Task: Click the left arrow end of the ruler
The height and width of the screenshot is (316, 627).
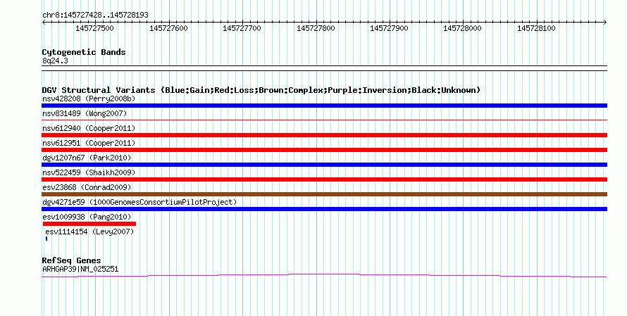Action: [x=44, y=23]
